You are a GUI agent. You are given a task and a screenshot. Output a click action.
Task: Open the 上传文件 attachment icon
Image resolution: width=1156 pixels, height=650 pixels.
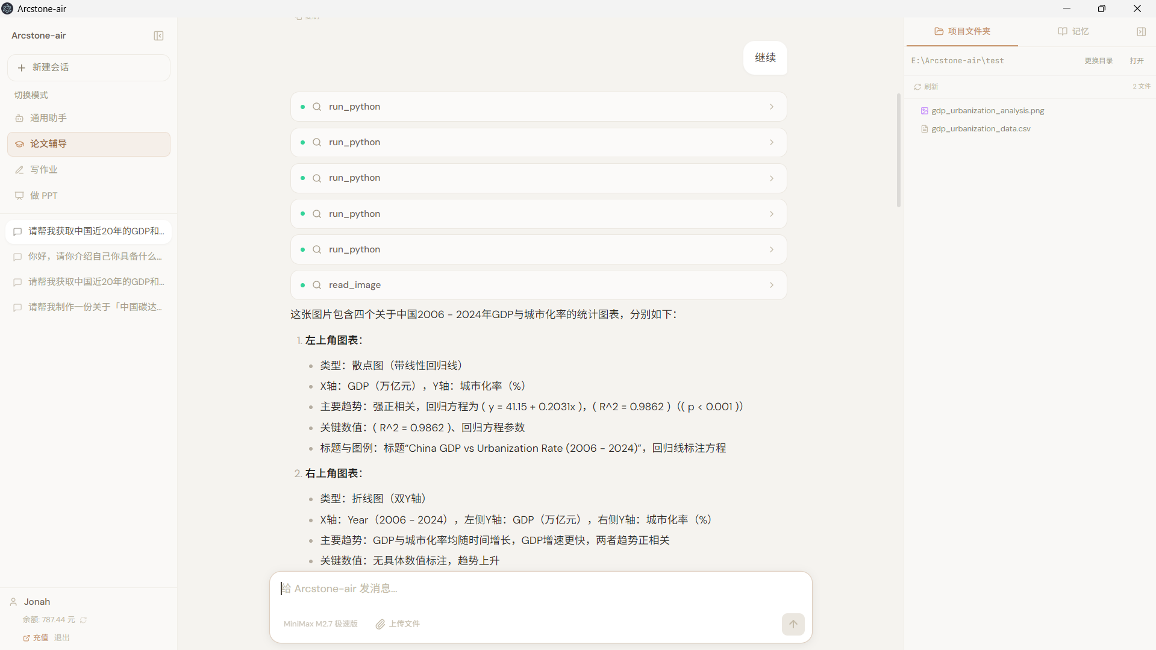click(380, 624)
